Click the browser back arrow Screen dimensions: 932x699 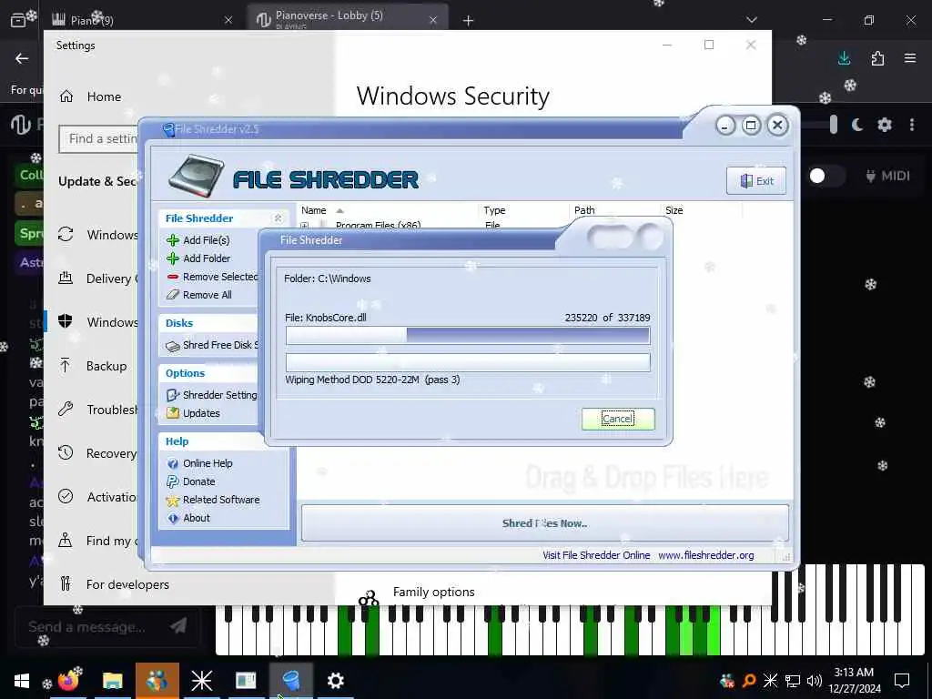[x=22, y=58]
